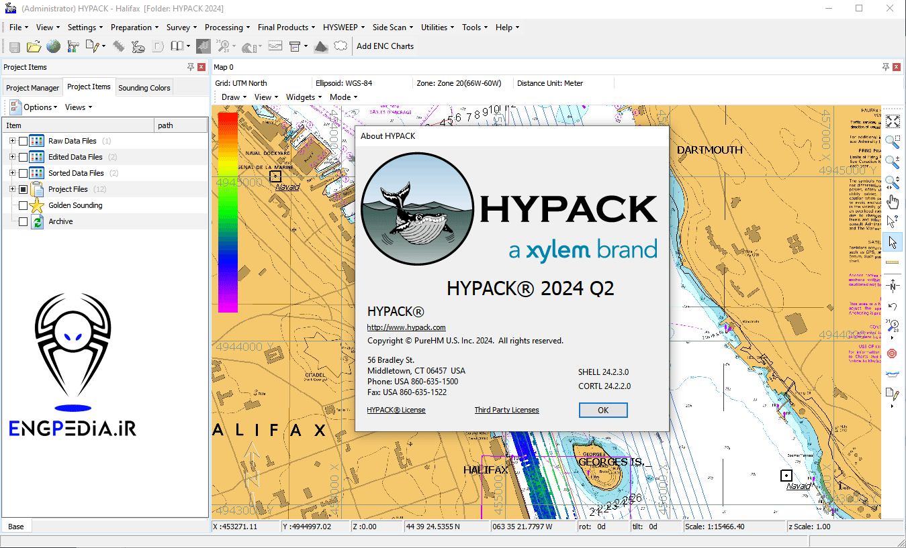Image resolution: width=906 pixels, height=548 pixels.
Task: Click the cross-section profile toolbar icon
Action: (x=275, y=46)
